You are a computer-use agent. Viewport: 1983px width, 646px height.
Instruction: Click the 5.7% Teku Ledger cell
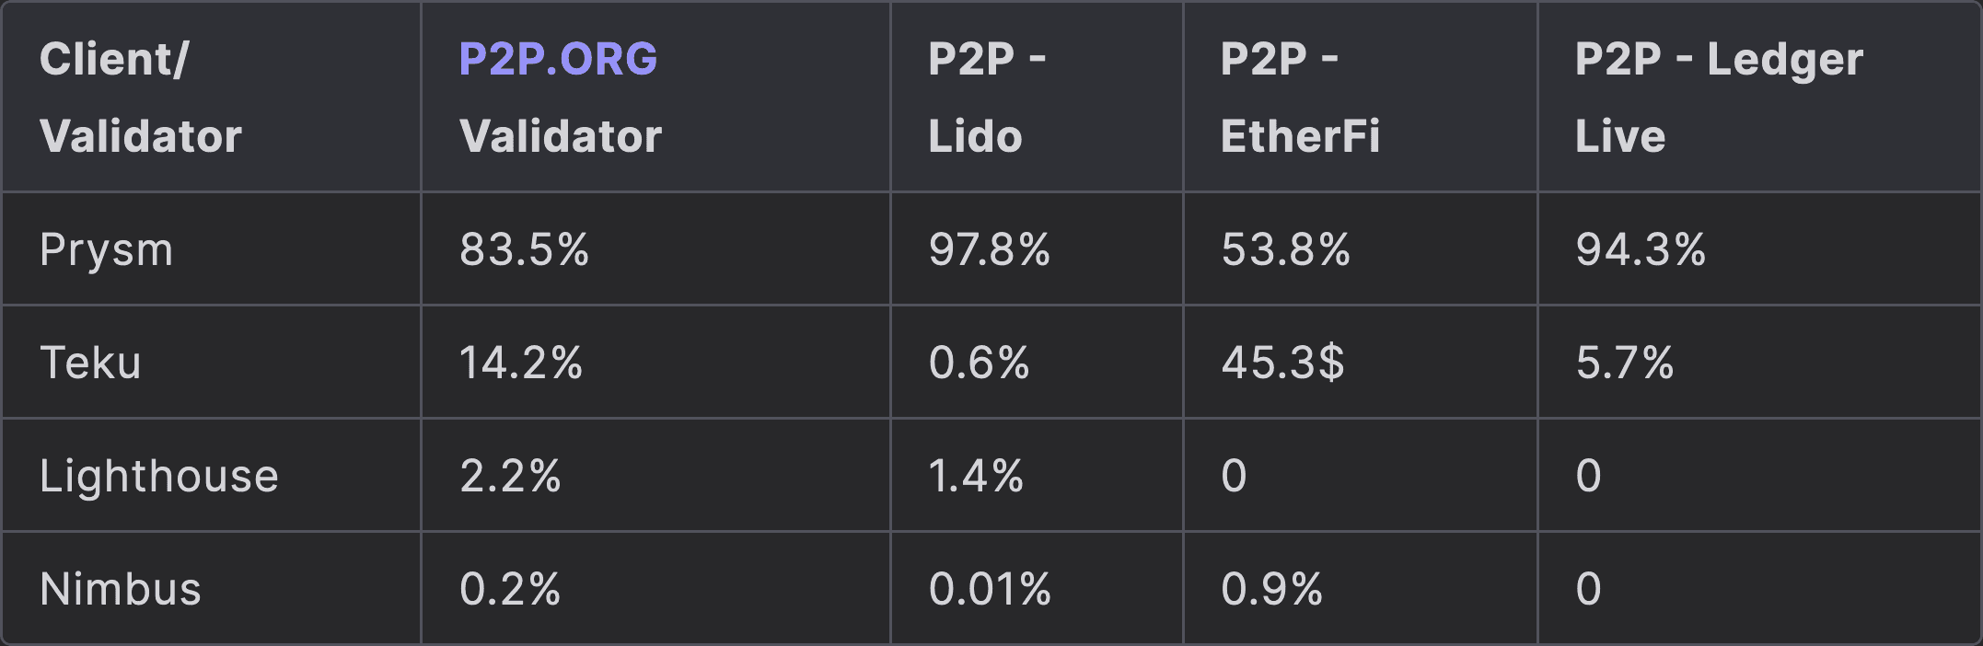click(1625, 363)
